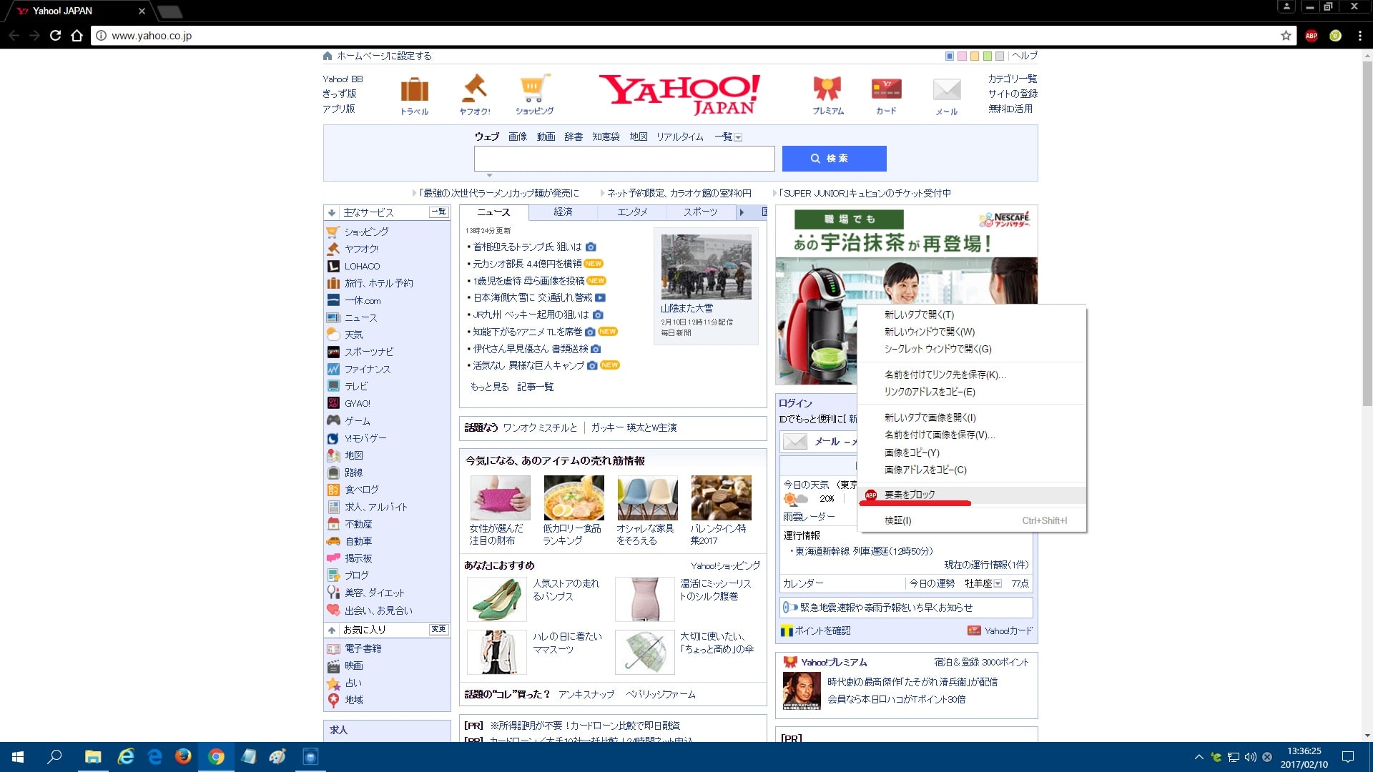1373x772 pixels.
Task: Switch to the 経済 news tab
Action: [563, 212]
